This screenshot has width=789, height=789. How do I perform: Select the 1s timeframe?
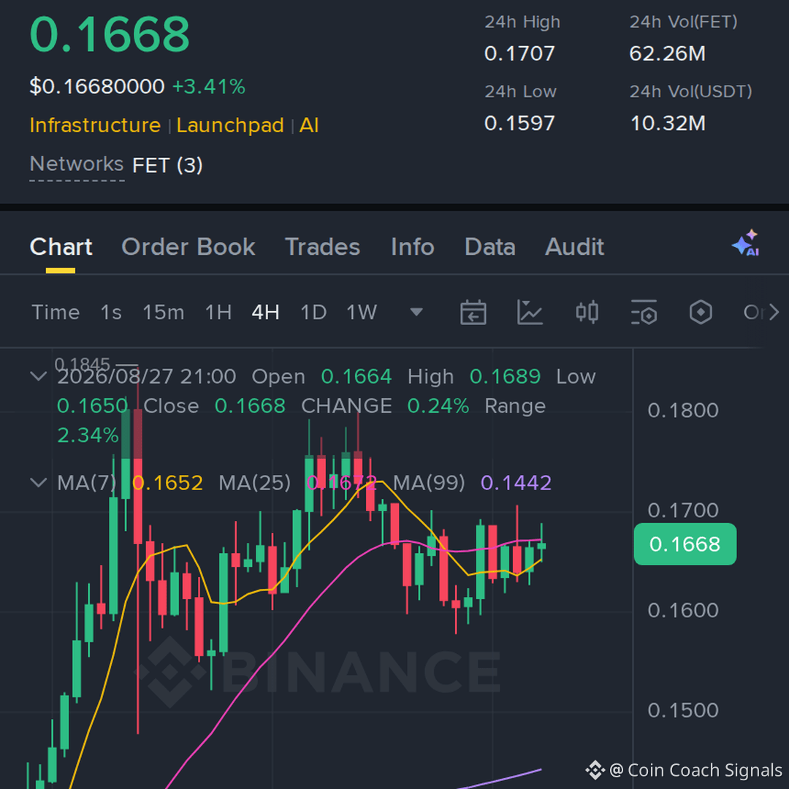111,313
